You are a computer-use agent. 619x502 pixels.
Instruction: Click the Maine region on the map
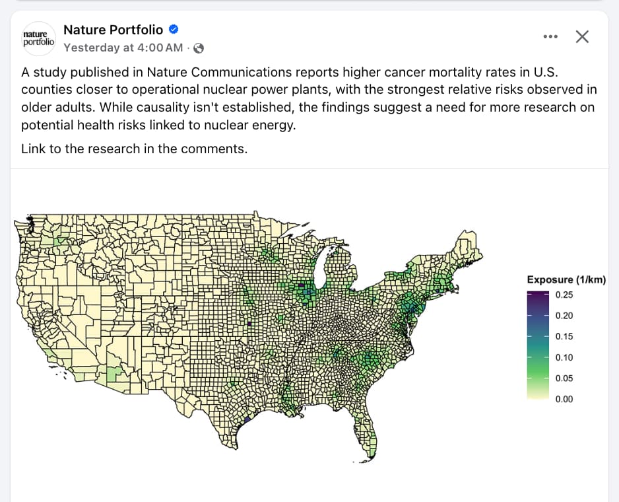coord(470,248)
